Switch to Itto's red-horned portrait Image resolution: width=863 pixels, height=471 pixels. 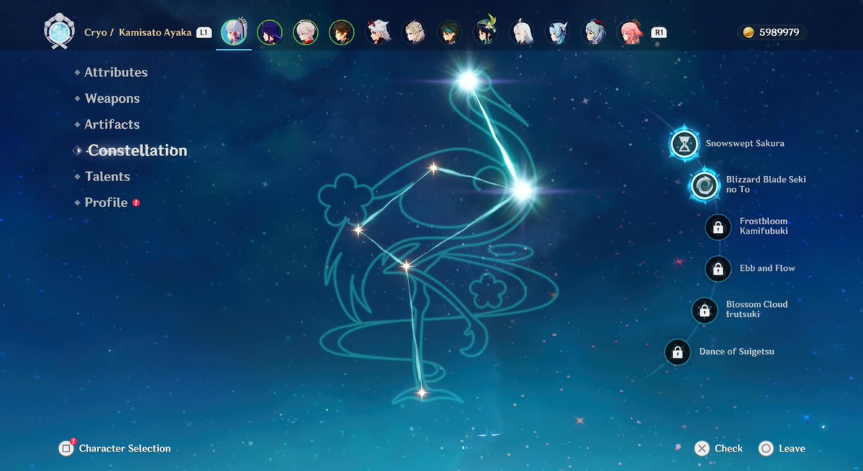[x=378, y=32]
